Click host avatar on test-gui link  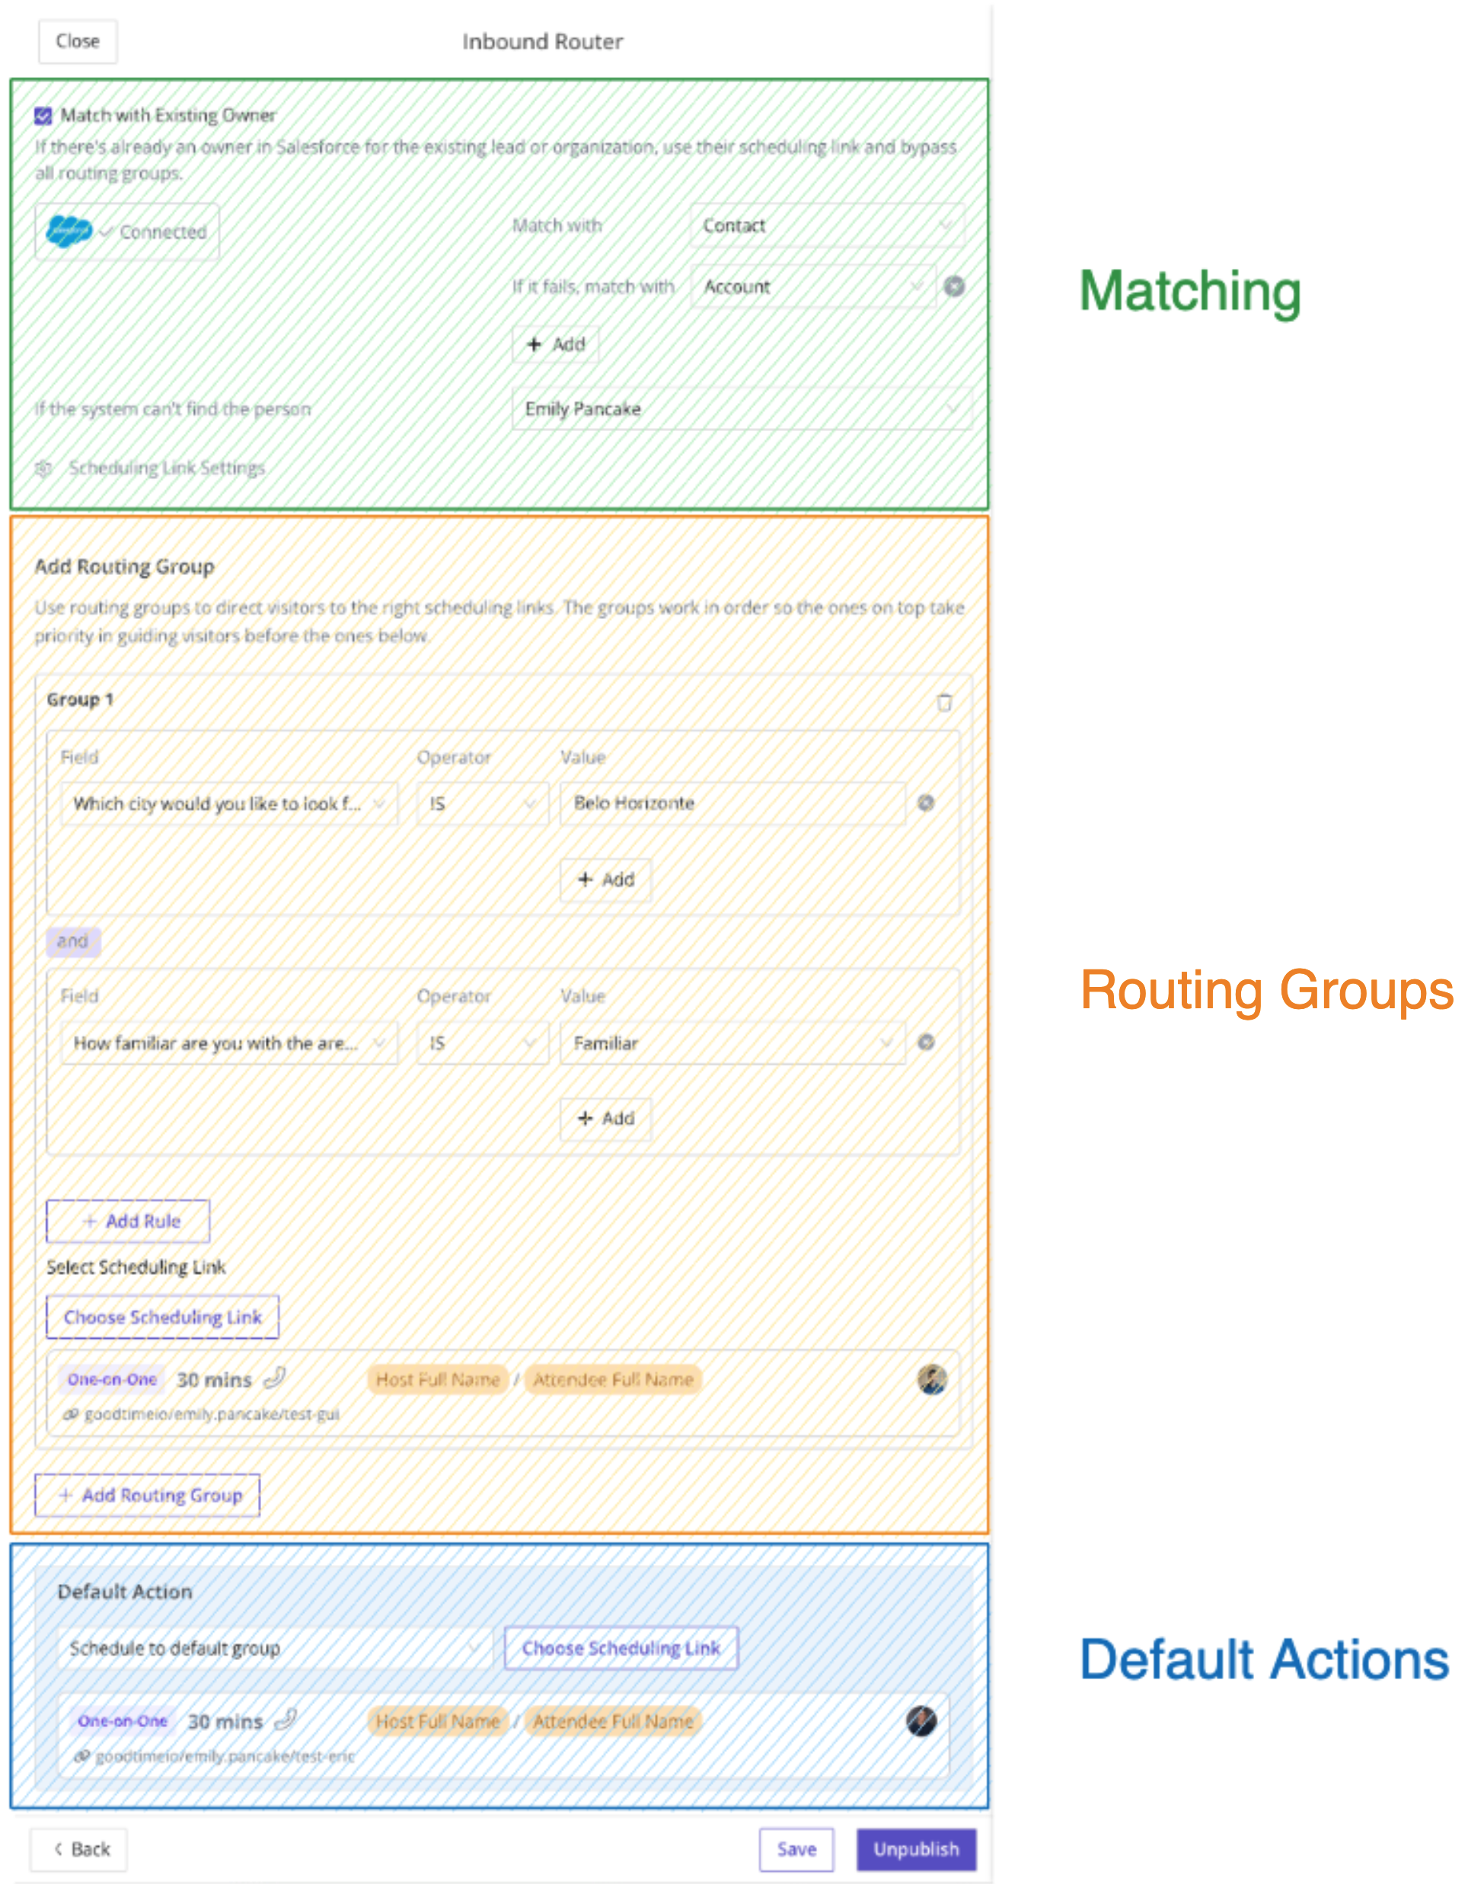click(x=931, y=1379)
